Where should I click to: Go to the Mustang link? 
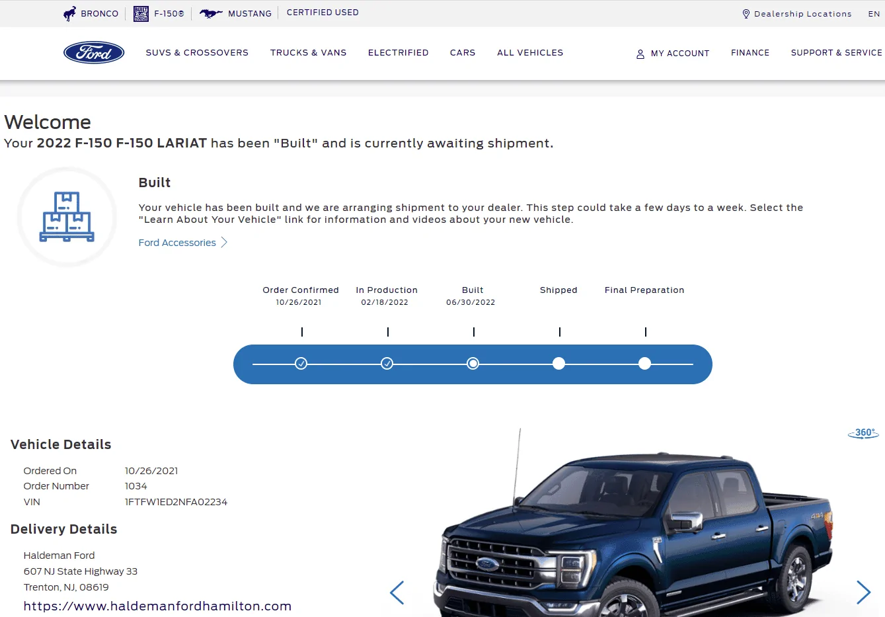250,14
